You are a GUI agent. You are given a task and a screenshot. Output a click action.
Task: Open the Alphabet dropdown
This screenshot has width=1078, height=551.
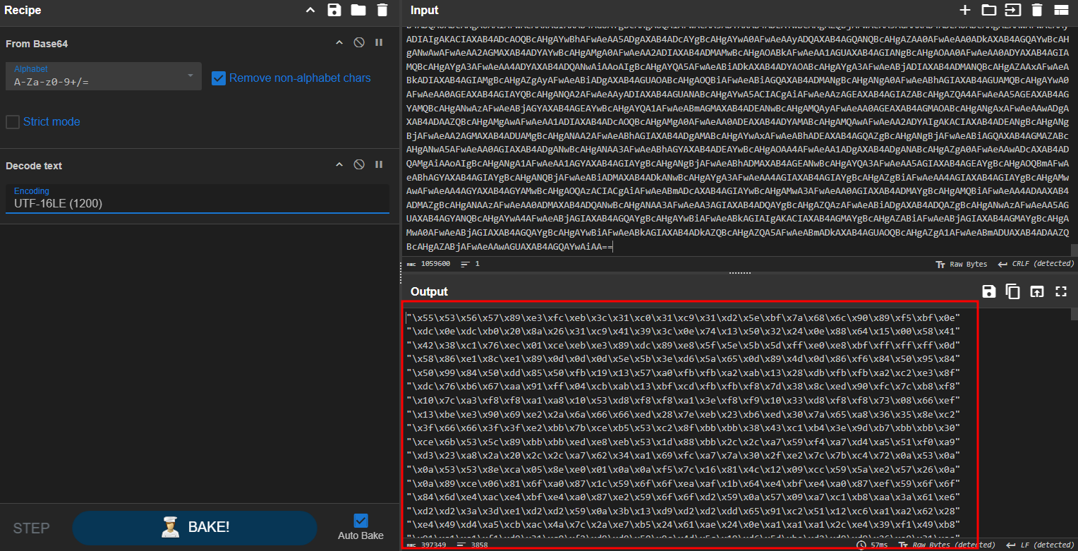pyautogui.click(x=190, y=76)
